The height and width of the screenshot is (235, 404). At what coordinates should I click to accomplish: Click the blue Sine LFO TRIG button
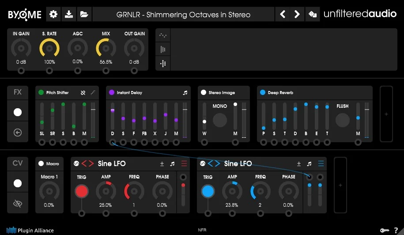208,191
